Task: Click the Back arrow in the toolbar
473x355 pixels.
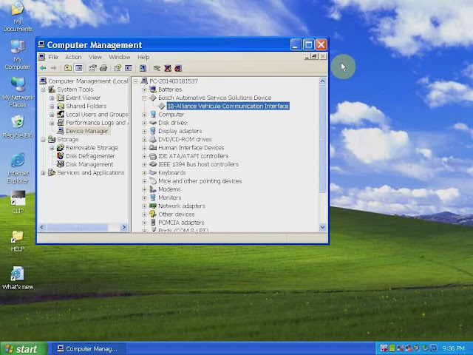Action: coord(43,68)
